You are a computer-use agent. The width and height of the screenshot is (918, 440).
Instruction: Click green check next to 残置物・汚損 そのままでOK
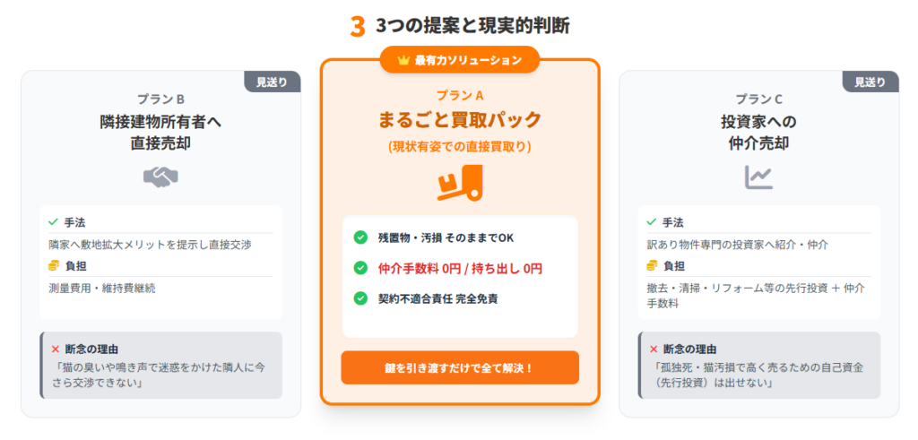click(x=360, y=237)
